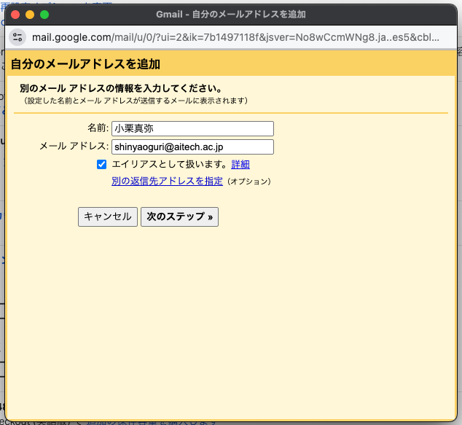462x425 pixels.
Task: Select the URL in the address bar
Action: click(x=235, y=37)
